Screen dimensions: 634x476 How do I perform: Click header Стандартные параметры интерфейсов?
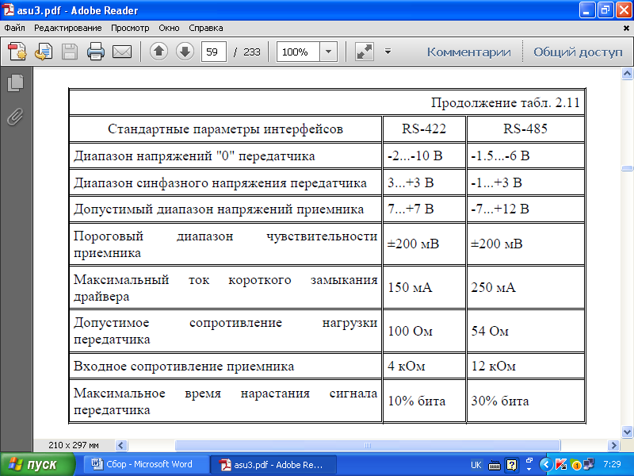tap(225, 129)
